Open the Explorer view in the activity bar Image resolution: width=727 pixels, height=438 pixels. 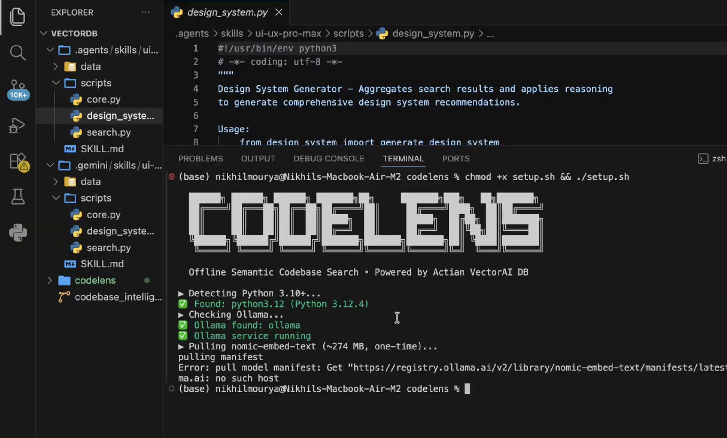(x=17, y=17)
